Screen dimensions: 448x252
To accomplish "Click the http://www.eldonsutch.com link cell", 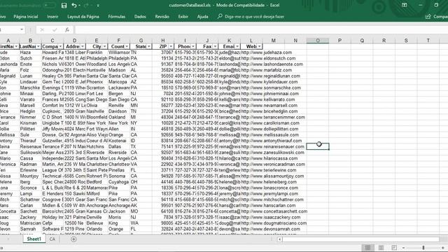I will pyautogui.click(x=268, y=58).
